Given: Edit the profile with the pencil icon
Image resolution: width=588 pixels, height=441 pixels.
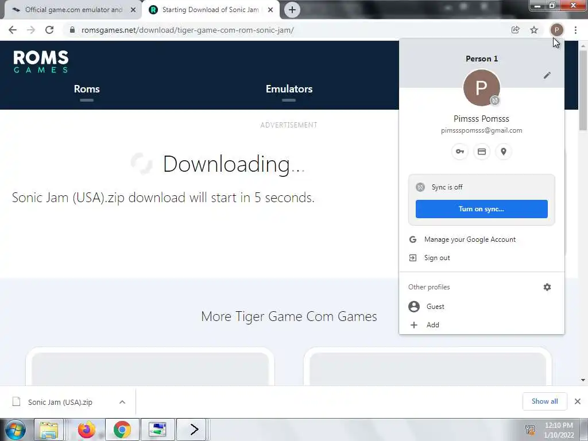Looking at the screenshot, I should (547, 75).
